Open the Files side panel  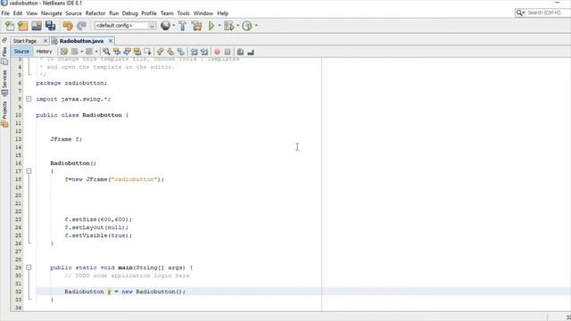click(x=4, y=55)
